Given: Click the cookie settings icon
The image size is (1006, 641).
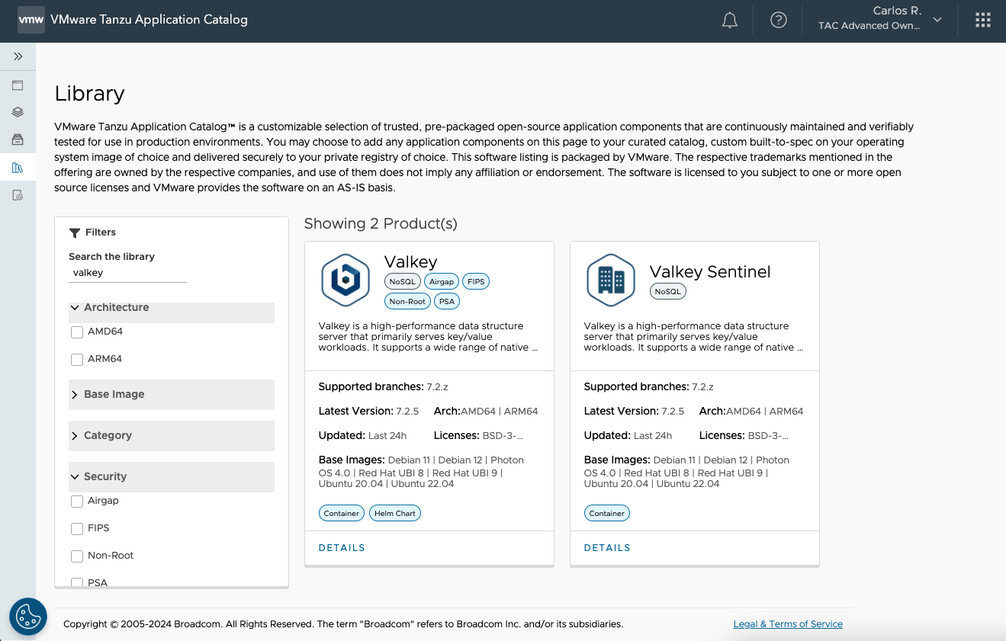Looking at the screenshot, I should pyautogui.click(x=28, y=616).
